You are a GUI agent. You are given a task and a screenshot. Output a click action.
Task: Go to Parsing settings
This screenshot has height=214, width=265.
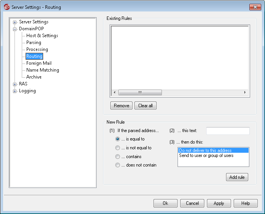34,42
